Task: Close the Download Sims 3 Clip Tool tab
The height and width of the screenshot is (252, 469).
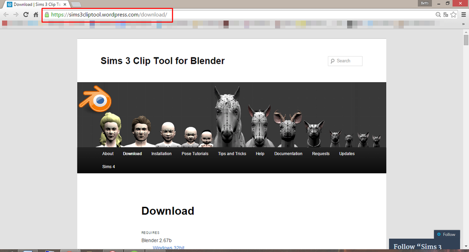Action: pyautogui.click(x=65, y=5)
